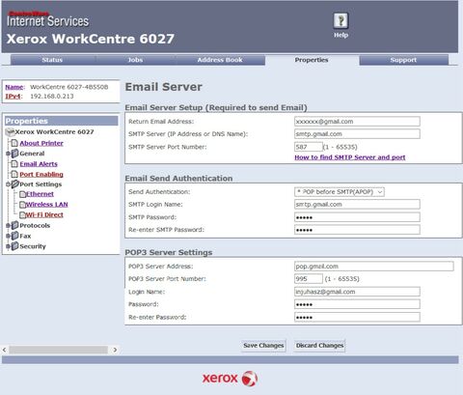The width and height of the screenshot is (463, 395).
Task: Click the Name link in device info
Action: 14,87
